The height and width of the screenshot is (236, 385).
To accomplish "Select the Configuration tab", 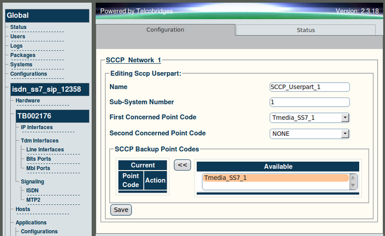I will tap(165, 30).
